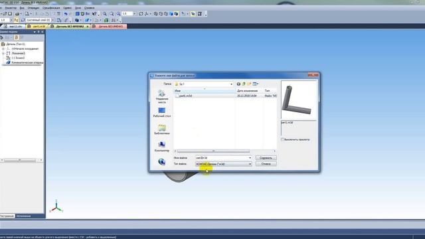The width and height of the screenshot is (425, 239).
Task: Click the Сохранить button
Action: [x=266, y=158]
